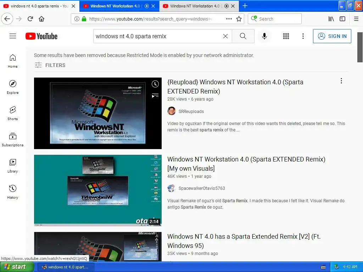Mute audio on second tab
This screenshot has height=272, width=363.
pos(147,6)
